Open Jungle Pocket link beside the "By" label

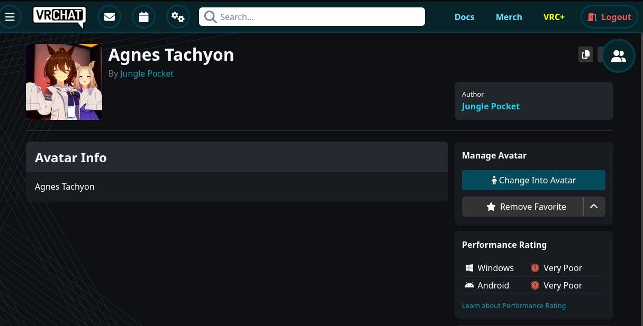point(147,73)
